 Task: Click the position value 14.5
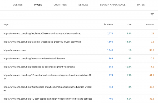tap(152, 67)
